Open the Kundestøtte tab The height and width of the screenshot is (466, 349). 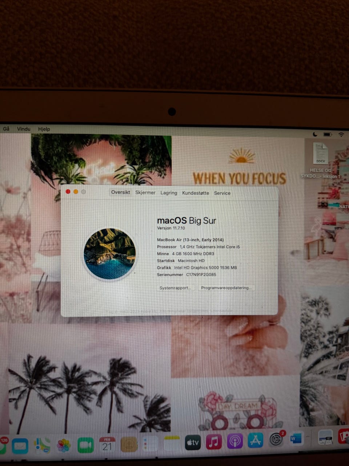(x=196, y=193)
